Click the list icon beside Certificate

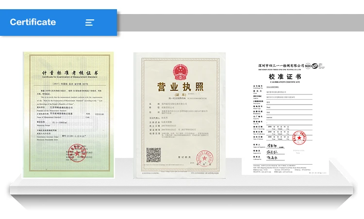89,22
